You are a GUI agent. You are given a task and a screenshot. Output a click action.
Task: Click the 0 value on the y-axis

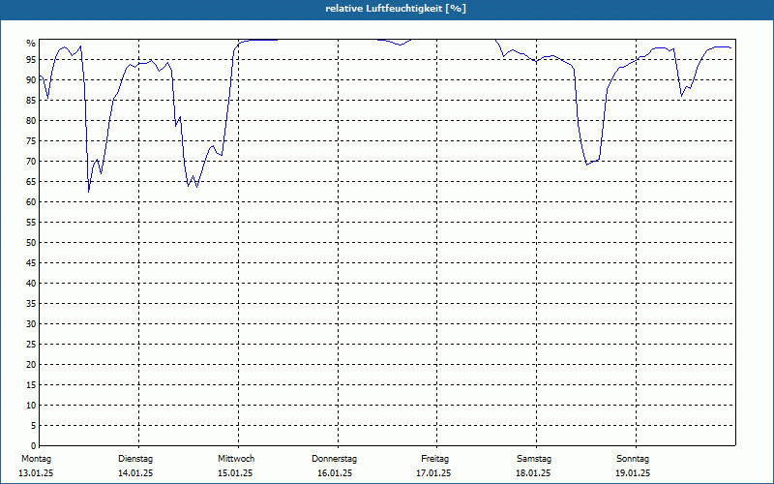(33, 446)
